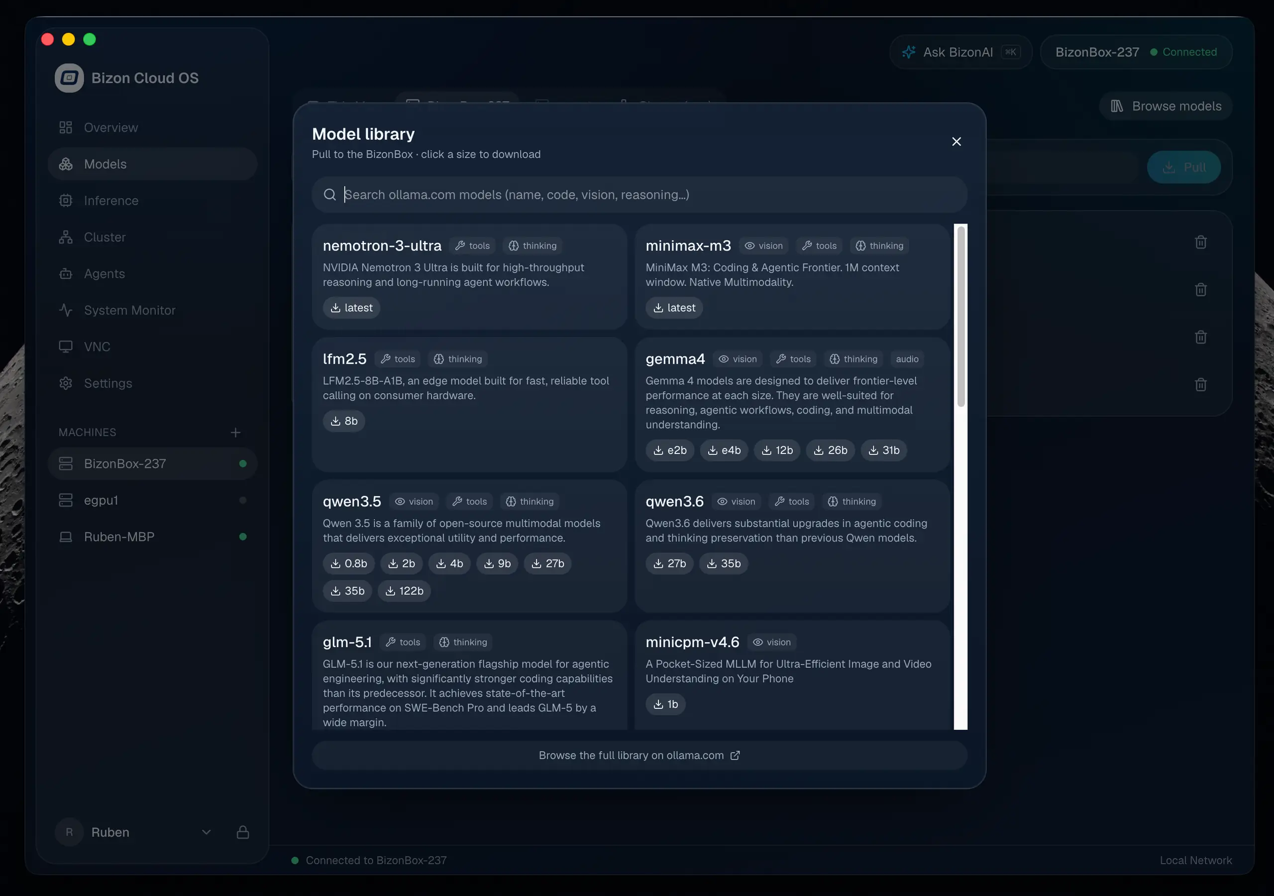Click the vision tag on minimax-m3
1274x896 pixels.
click(x=763, y=246)
